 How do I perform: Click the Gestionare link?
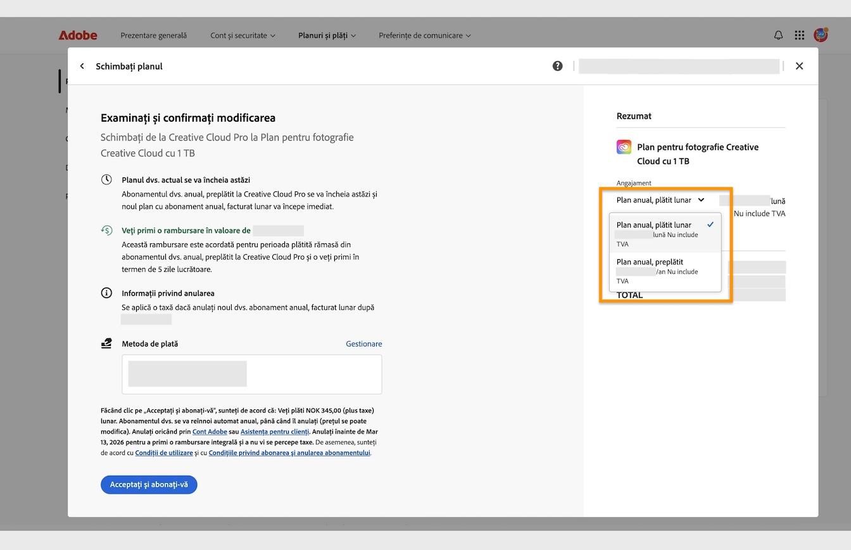363,344
